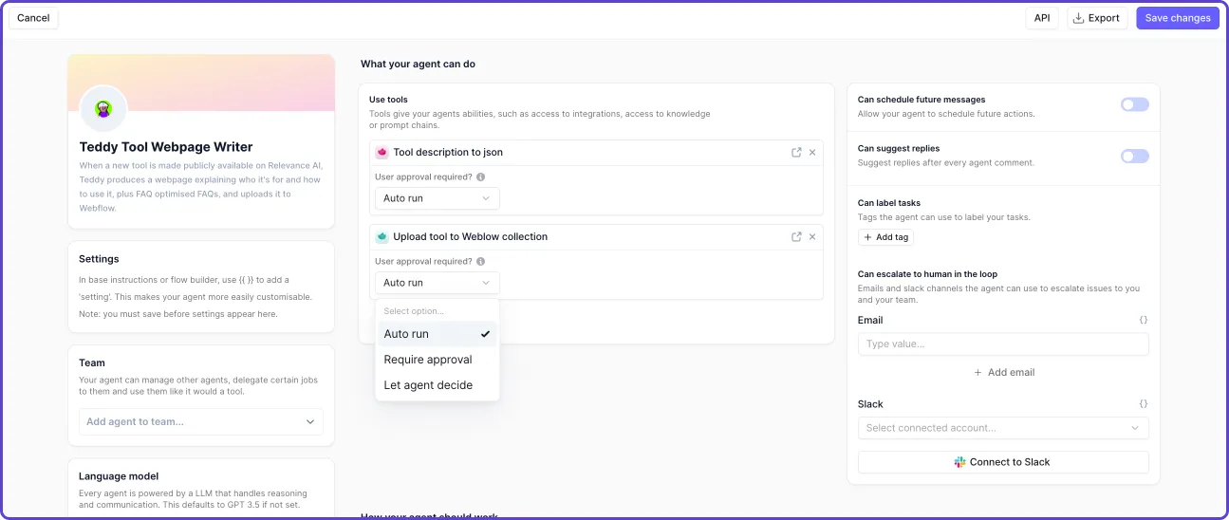The width and height of the screenshot is (1229, 520).
Task: Click the Email Type value input field
Action: pos(1002,344)
